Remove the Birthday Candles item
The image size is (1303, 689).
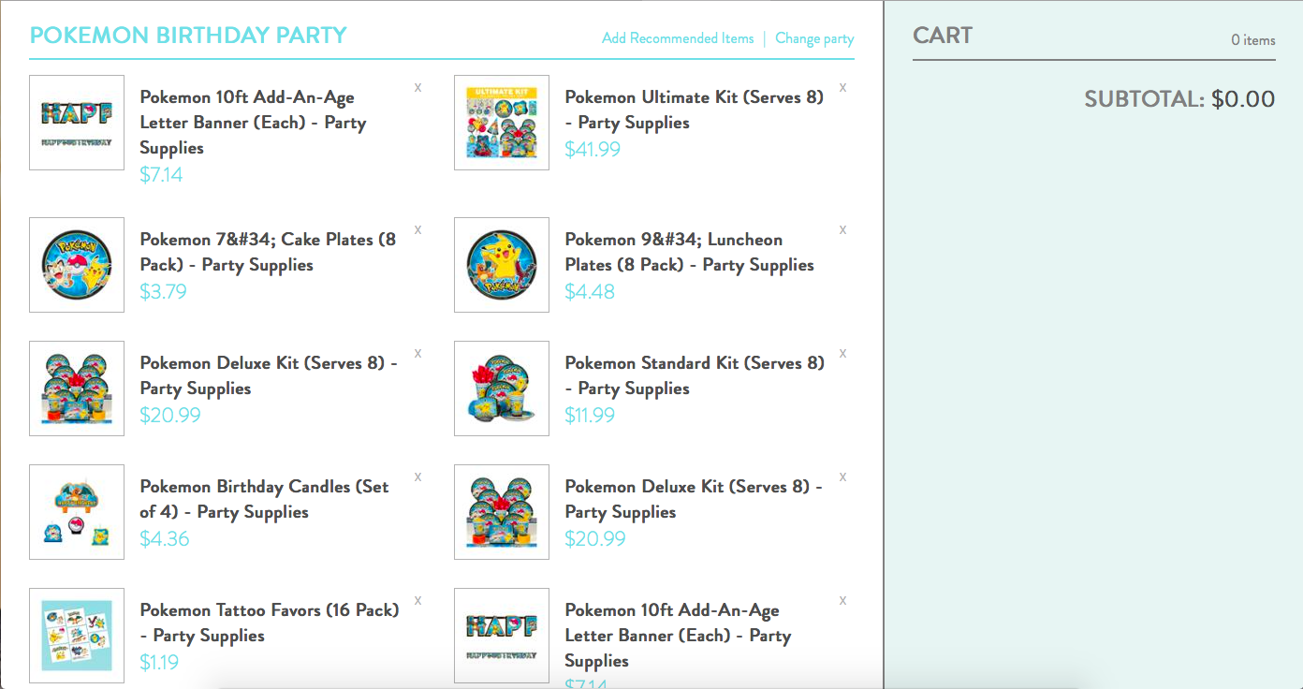(417, 476)
